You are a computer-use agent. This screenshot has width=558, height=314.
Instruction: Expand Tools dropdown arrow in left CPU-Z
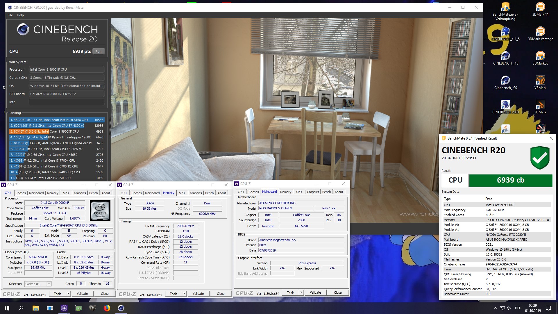tap(68, 294)
